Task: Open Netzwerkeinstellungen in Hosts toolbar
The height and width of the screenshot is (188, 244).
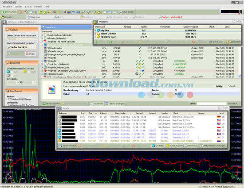Action: point(213,146)
